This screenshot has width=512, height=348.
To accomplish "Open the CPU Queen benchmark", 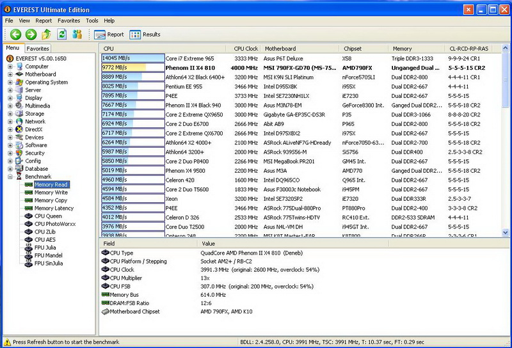I will click(48, 216).
